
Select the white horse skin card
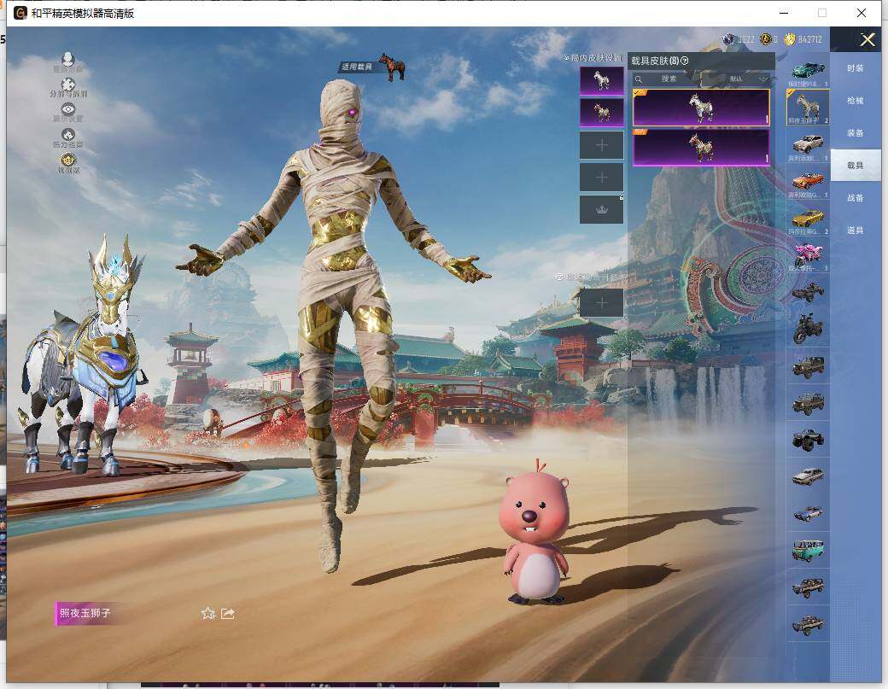pos(701,107)
